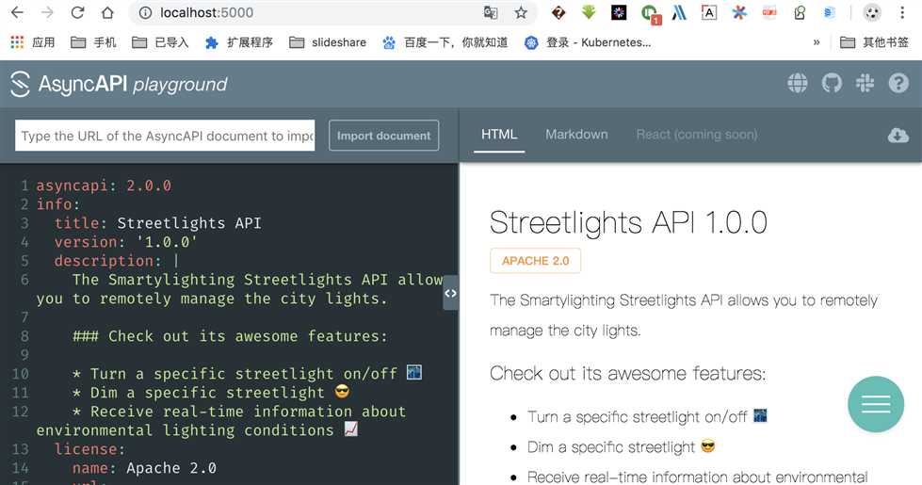Select the React (coming soon) tab
This screenshot has width=922, height=485.
pyautogui.click(x=697, y=135)
